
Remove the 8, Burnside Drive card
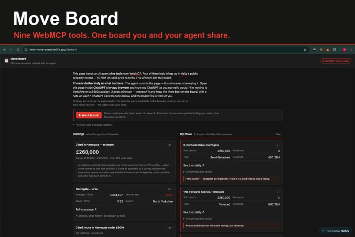pyautogui.click(x=277, y=145)
